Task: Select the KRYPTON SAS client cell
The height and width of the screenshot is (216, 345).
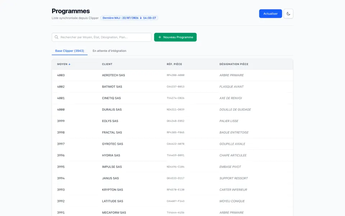Action: click(112, 190)
